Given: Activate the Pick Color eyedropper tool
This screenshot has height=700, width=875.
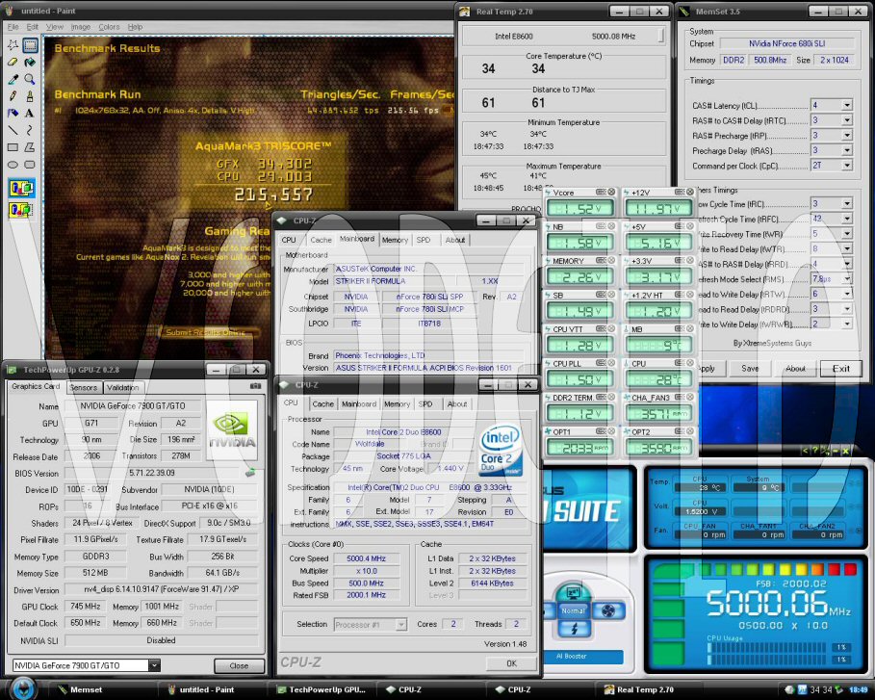Looking at the screenshot, I should tap(13, 79).
